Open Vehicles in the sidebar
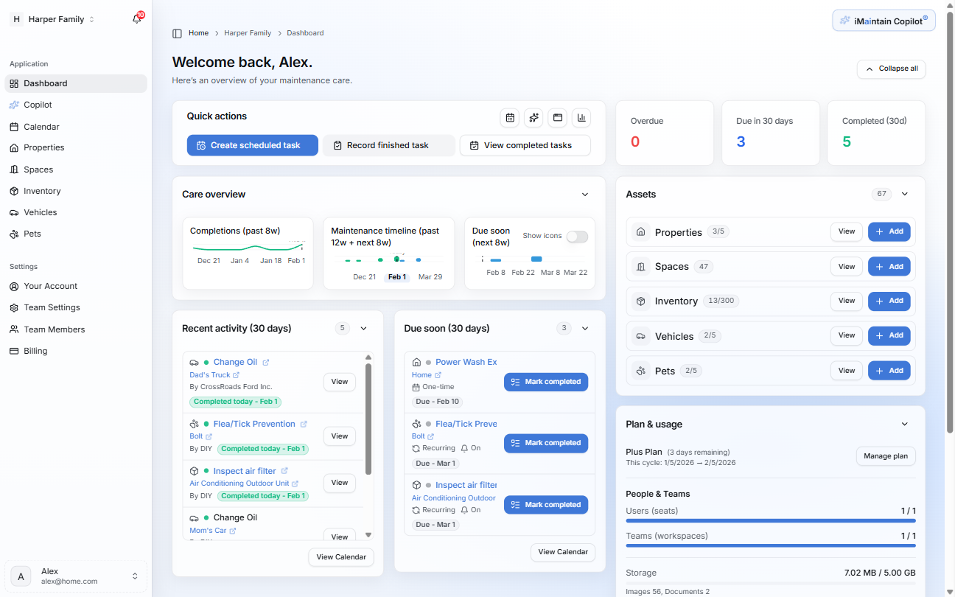955x597 pixels. pos(40,212)
